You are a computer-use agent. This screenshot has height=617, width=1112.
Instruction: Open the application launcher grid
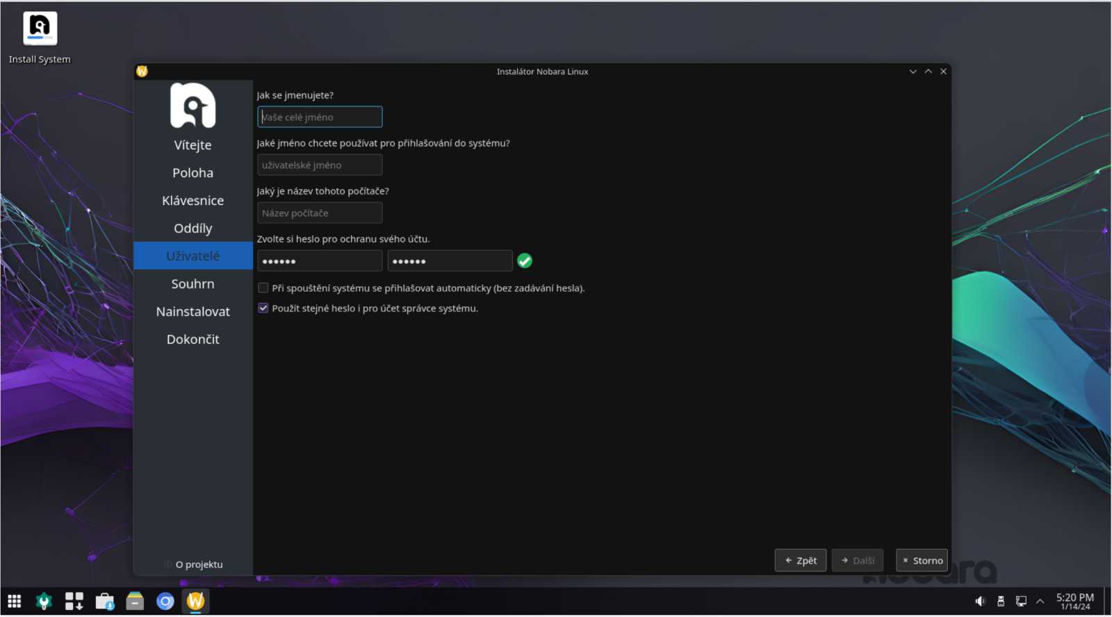pos(15,601)
